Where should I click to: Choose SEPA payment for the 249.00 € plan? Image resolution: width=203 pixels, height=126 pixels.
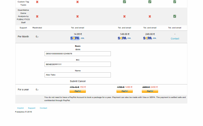pos(147,38)
